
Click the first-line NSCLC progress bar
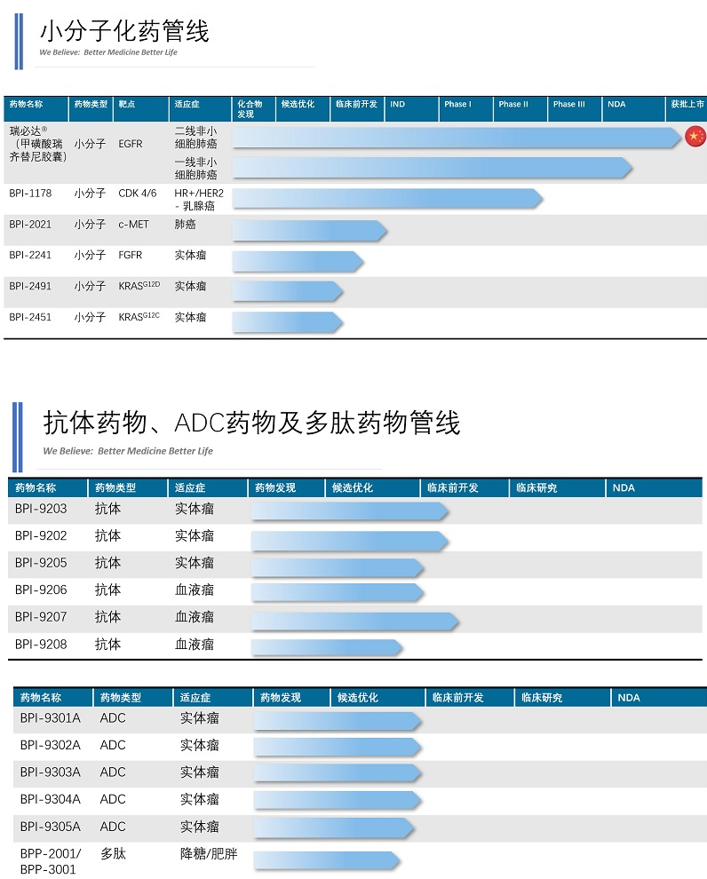click(433, 168)
